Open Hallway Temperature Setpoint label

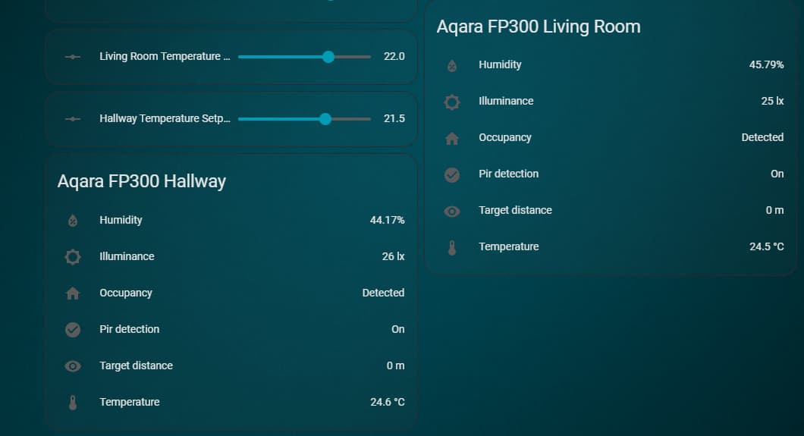click(165, 118)
